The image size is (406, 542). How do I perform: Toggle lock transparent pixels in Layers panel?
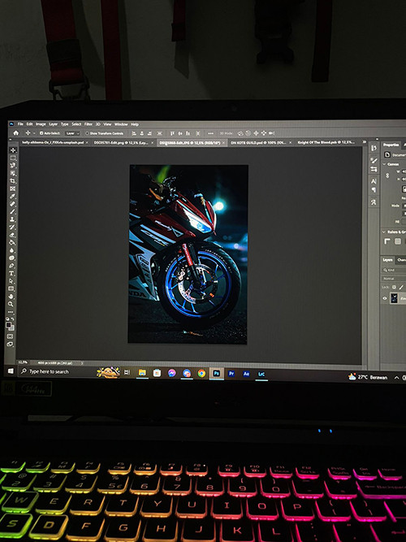[395, 287]
